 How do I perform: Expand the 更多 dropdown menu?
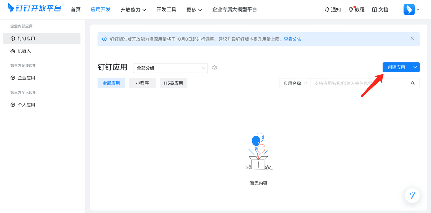(x=194, y=10)
